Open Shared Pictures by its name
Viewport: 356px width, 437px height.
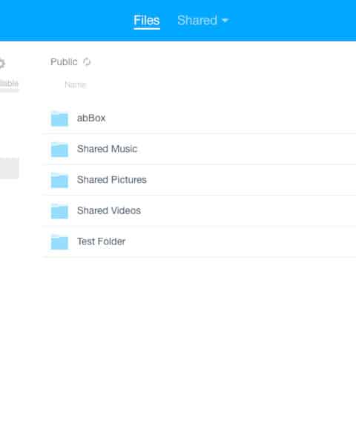(111, 180)
